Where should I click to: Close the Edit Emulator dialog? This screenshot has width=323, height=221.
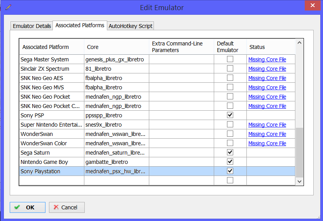click(x=313, y=5)
